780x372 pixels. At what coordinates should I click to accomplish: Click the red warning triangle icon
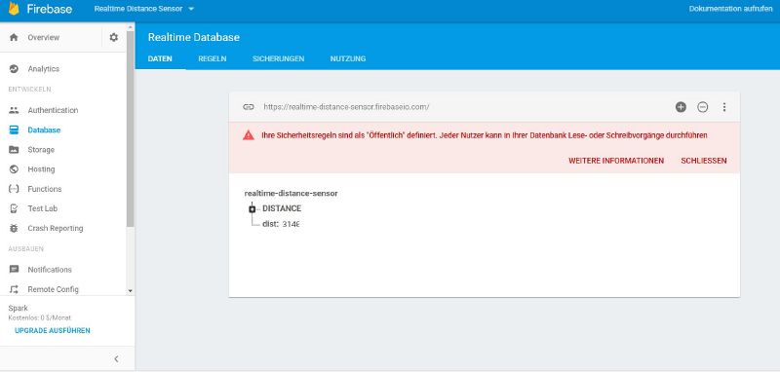(249, 135)
